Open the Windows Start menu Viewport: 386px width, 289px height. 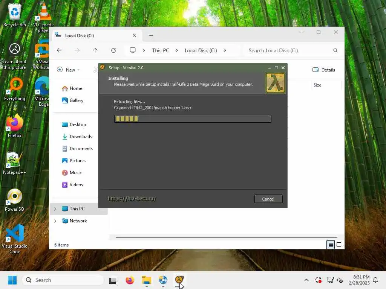point(12,280)
